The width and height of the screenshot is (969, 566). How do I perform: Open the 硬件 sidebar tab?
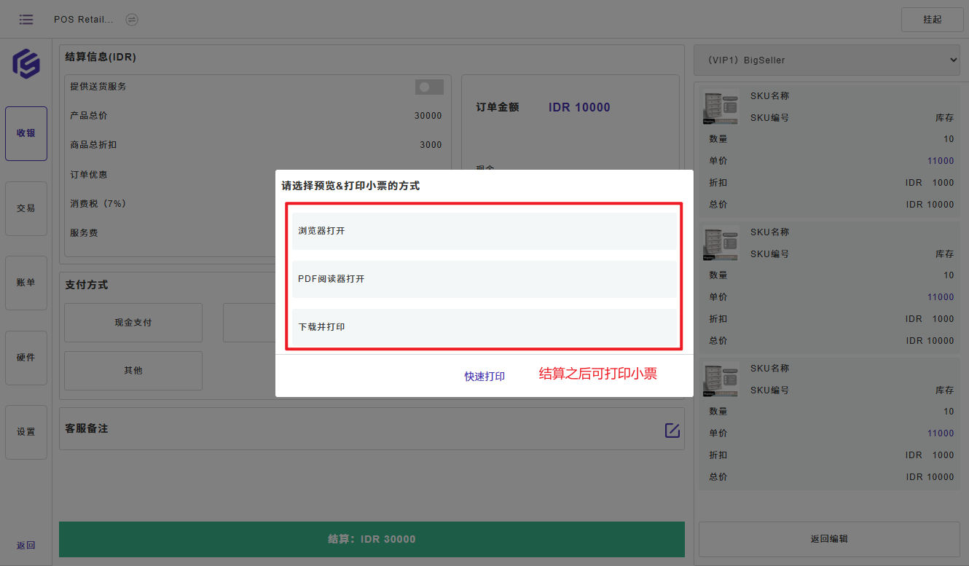[26, 358]
